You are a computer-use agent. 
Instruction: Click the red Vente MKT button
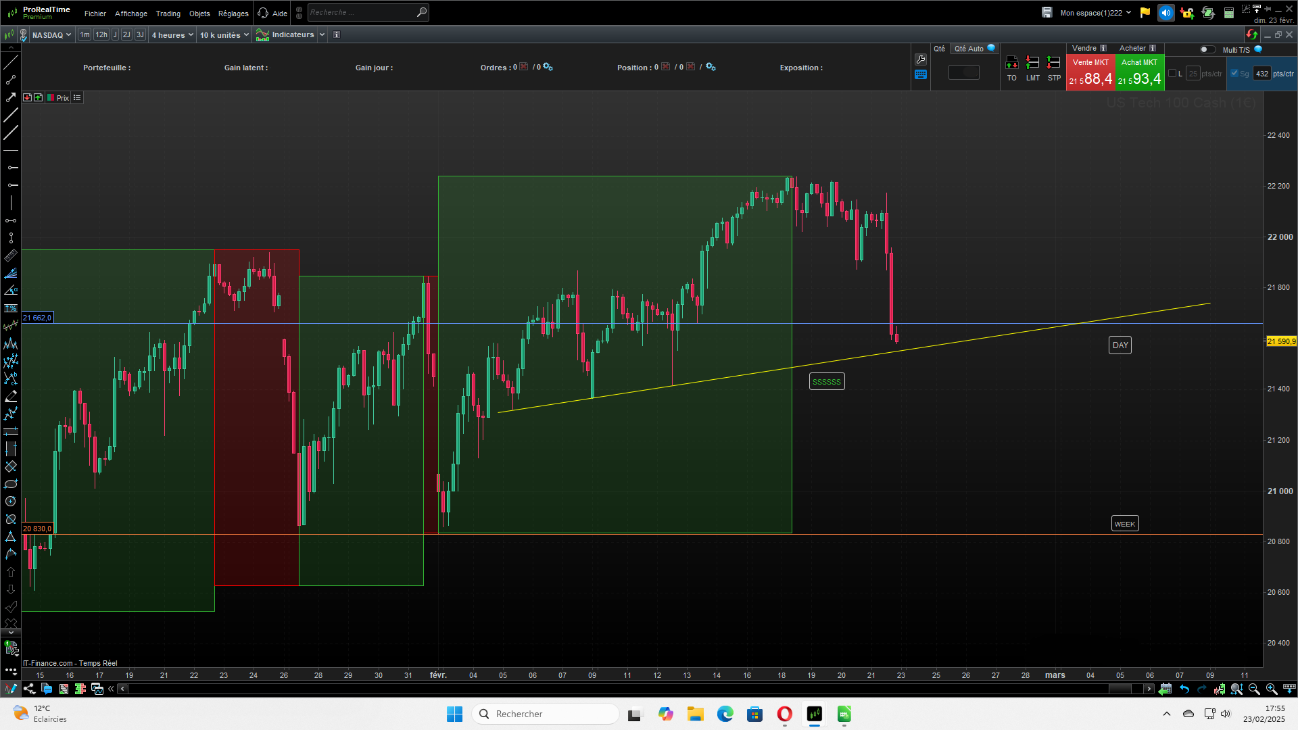(1090, 72)
